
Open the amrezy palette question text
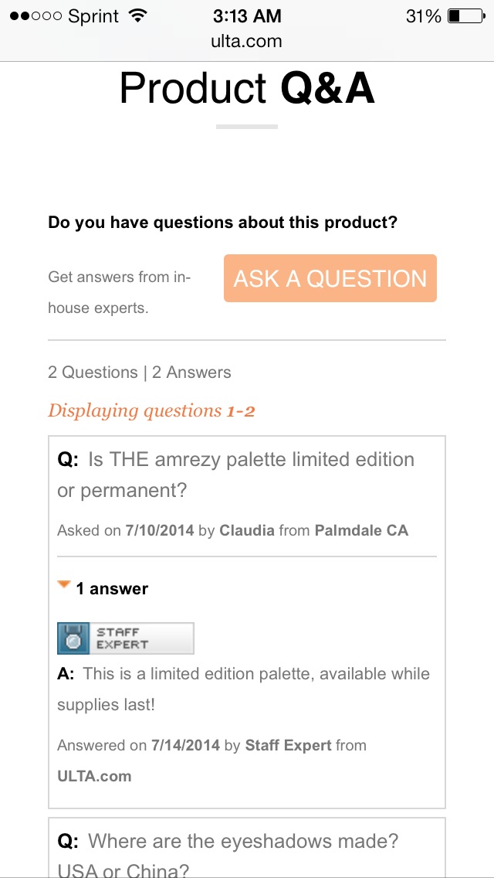[x=236, y=475]
